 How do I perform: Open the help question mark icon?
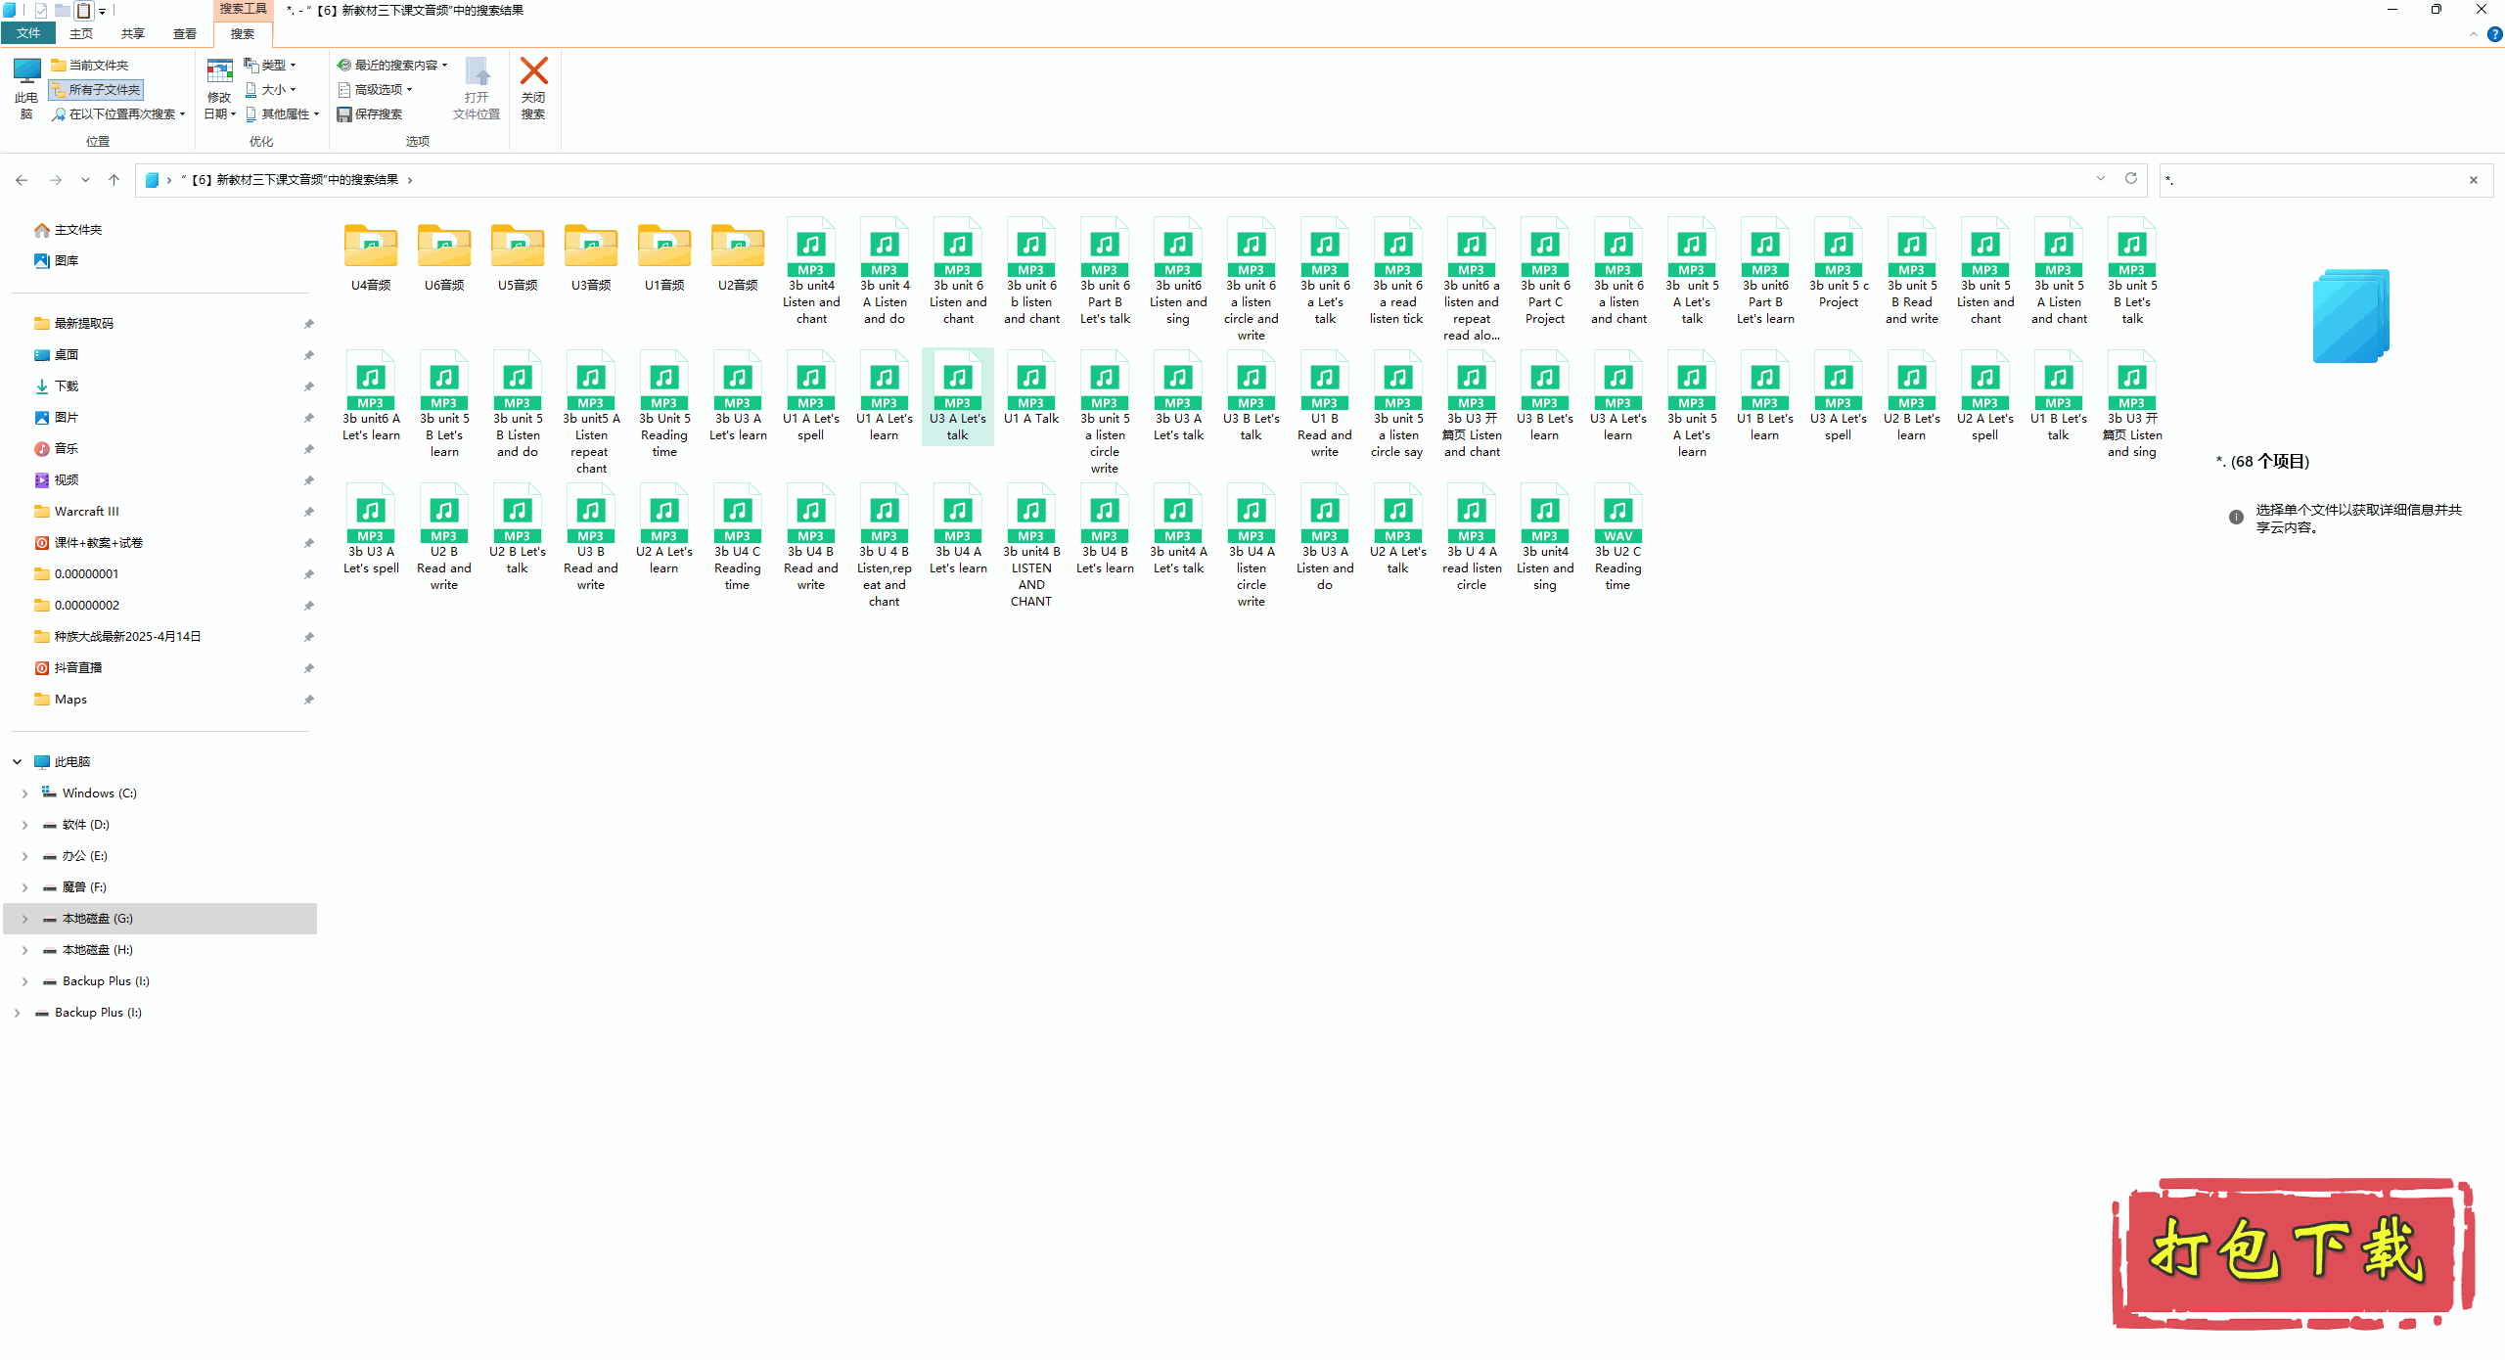click(2494, 34)
